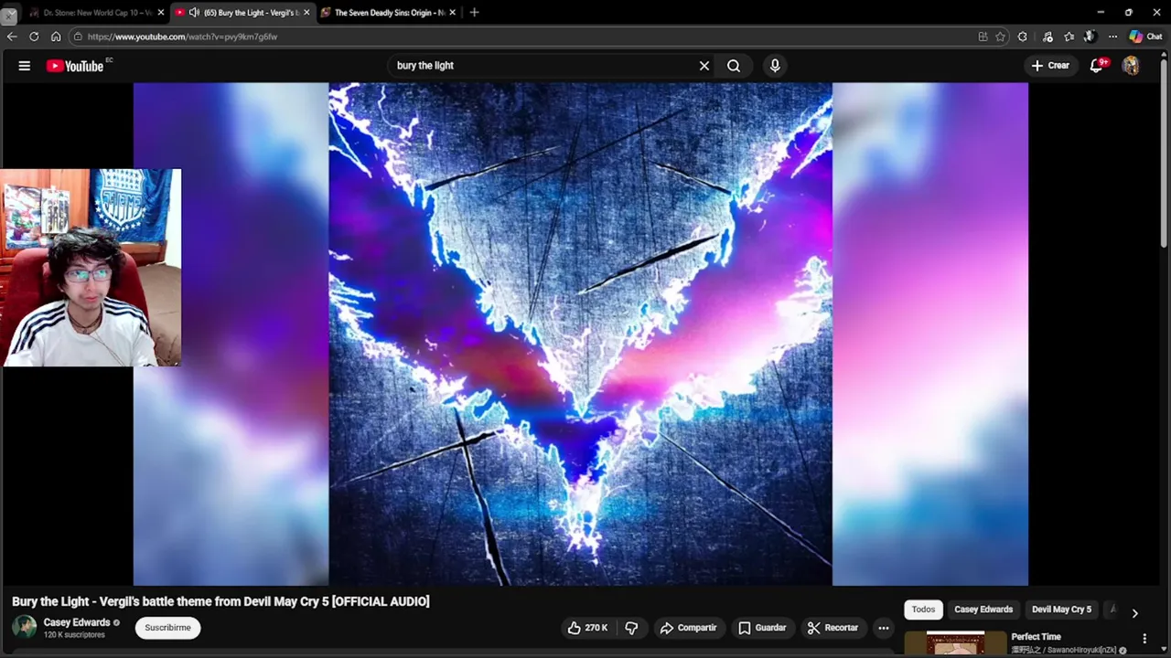The image size is (1171, 658).
Task: Open the favorites list icon
Action: (1069, 37)
